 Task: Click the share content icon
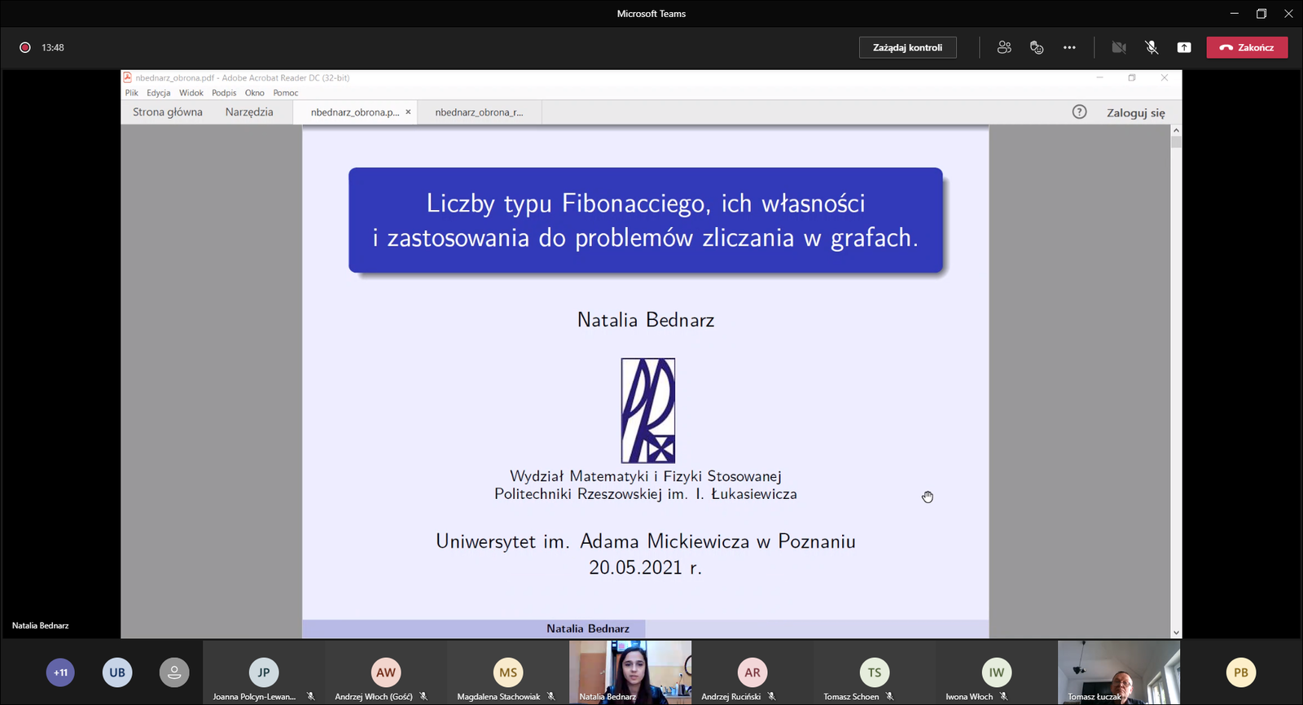point(1184,47)
